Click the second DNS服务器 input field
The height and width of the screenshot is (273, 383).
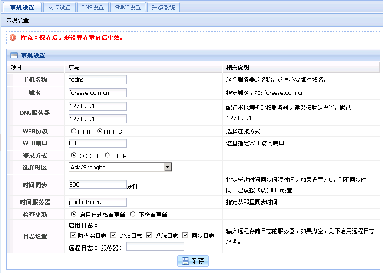click(98, 119)
